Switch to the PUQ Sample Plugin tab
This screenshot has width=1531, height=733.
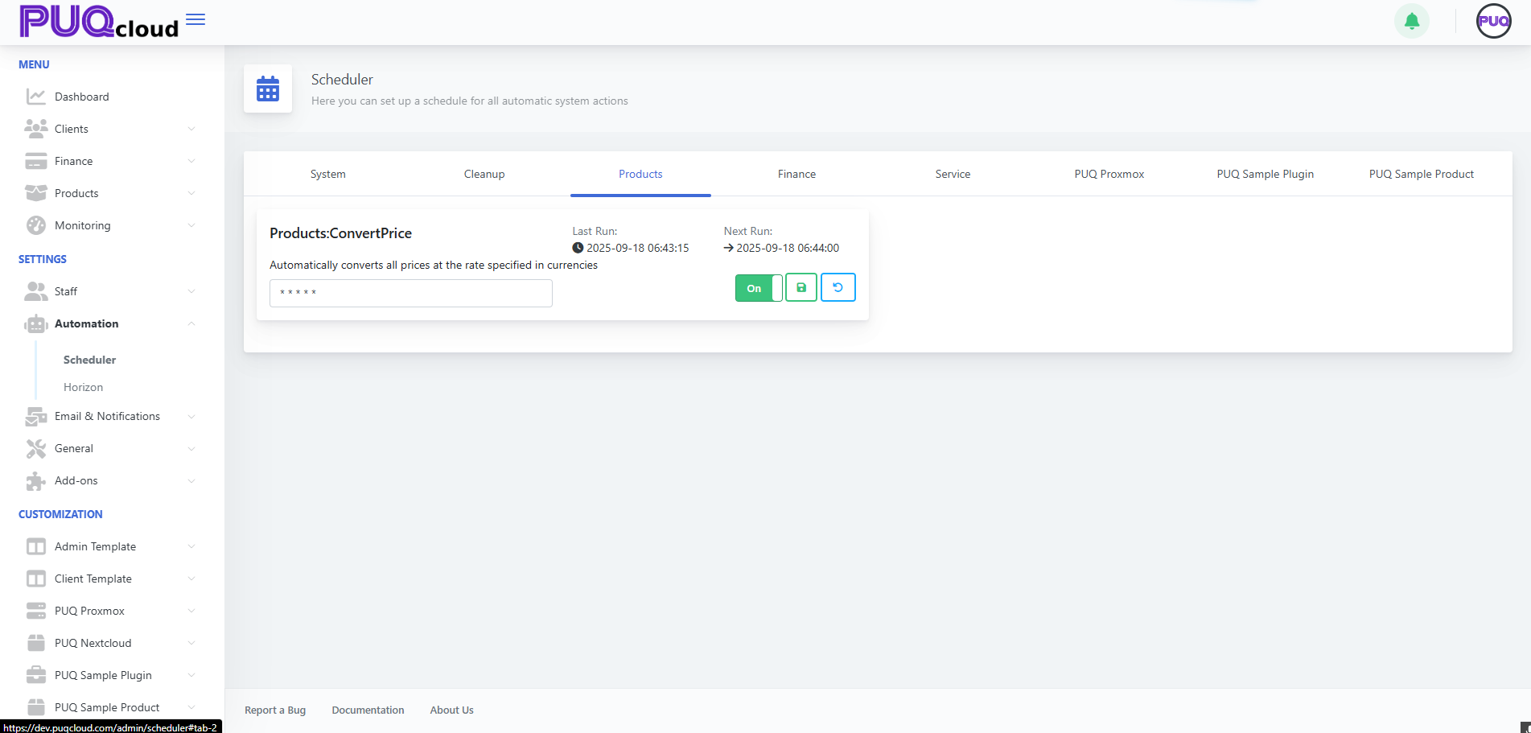[x=1265, y=174]
